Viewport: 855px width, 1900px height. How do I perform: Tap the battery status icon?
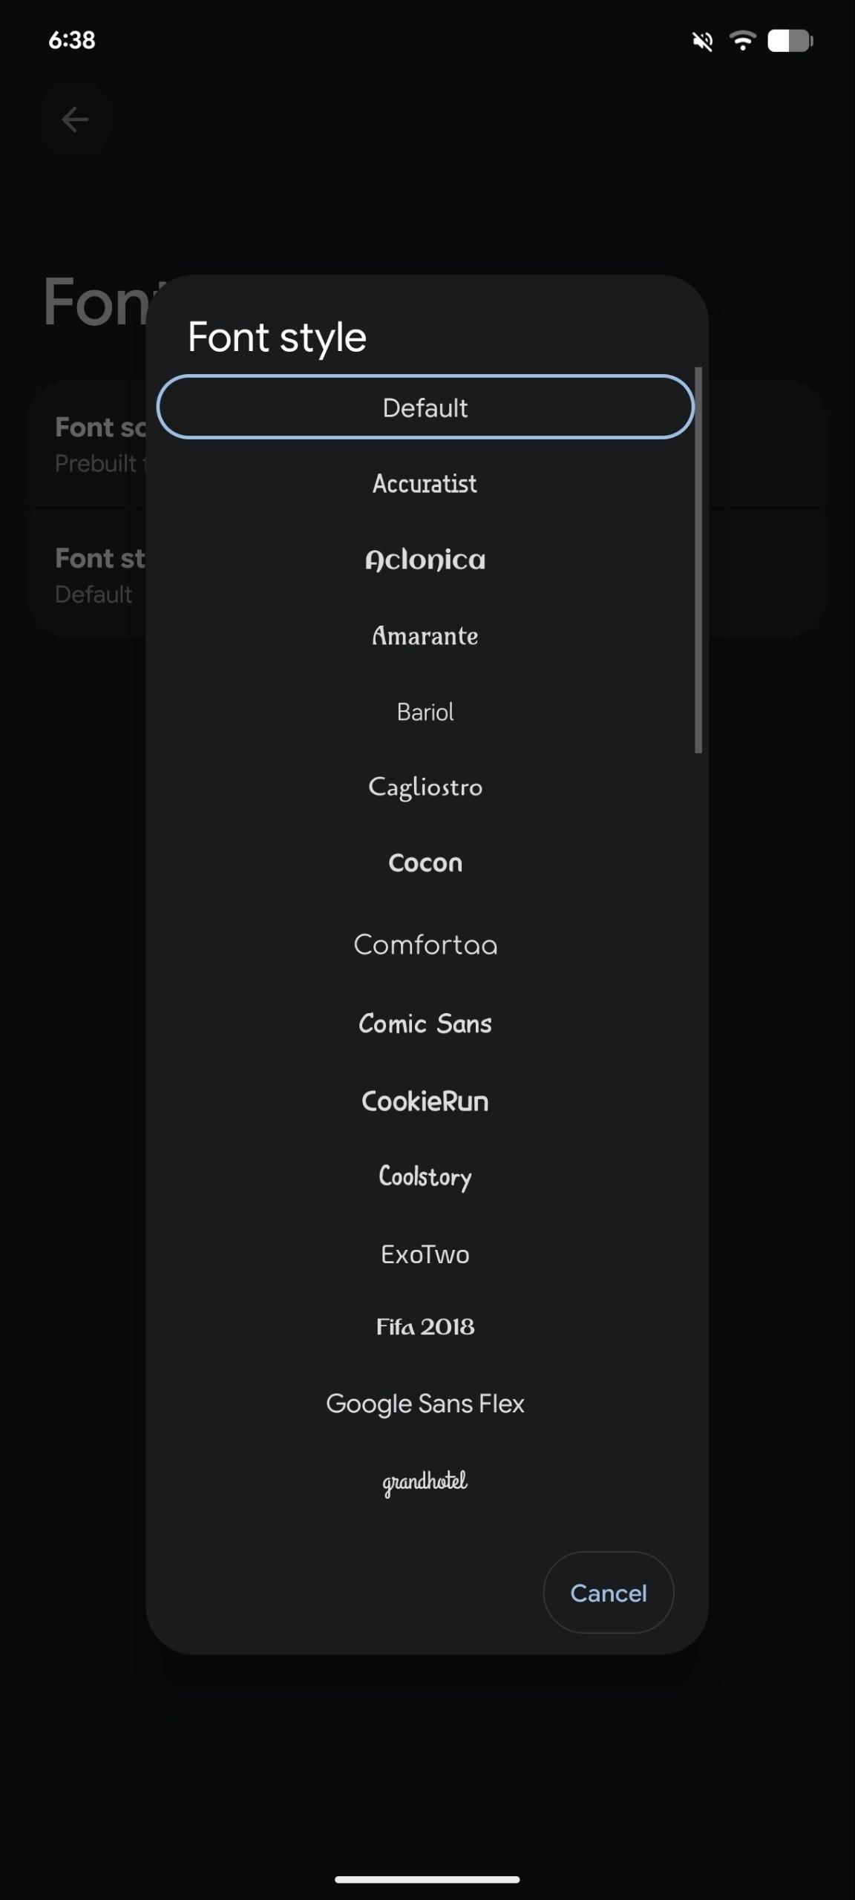point(790,41)
